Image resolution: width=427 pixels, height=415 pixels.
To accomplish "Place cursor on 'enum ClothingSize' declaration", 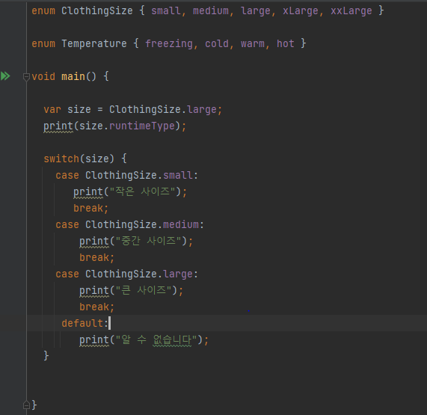I will tap(82, 11).
